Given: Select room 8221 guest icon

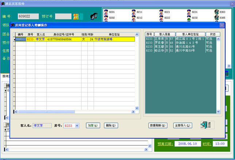Looking at the screenshot, I should pyautogui.click(x=161, y=12).
